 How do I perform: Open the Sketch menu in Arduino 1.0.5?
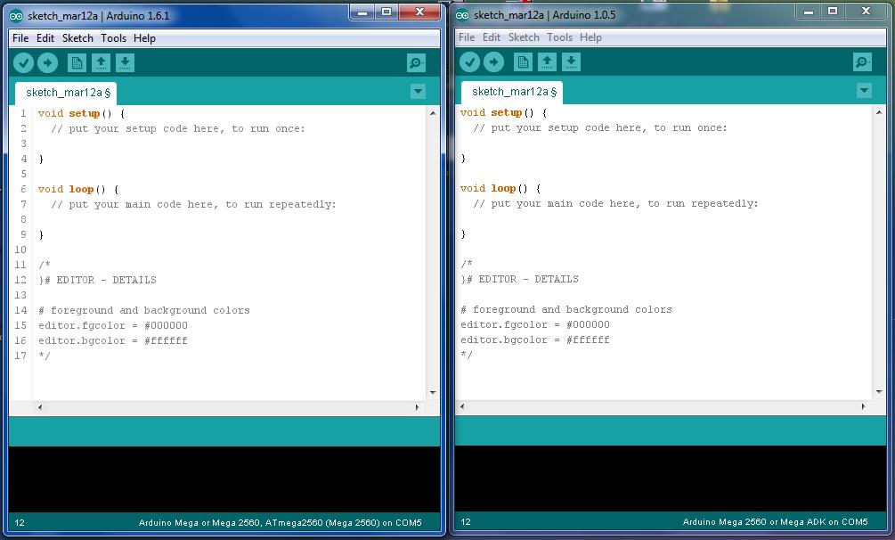(x=524, y=37)
